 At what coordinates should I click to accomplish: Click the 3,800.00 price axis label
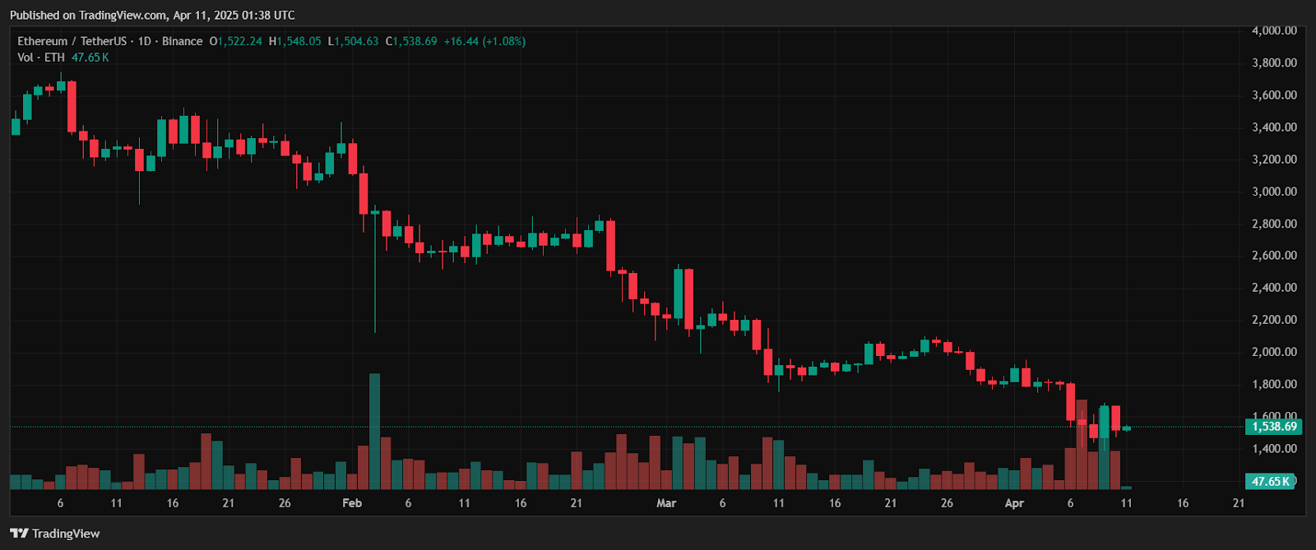coord(1274,62)
